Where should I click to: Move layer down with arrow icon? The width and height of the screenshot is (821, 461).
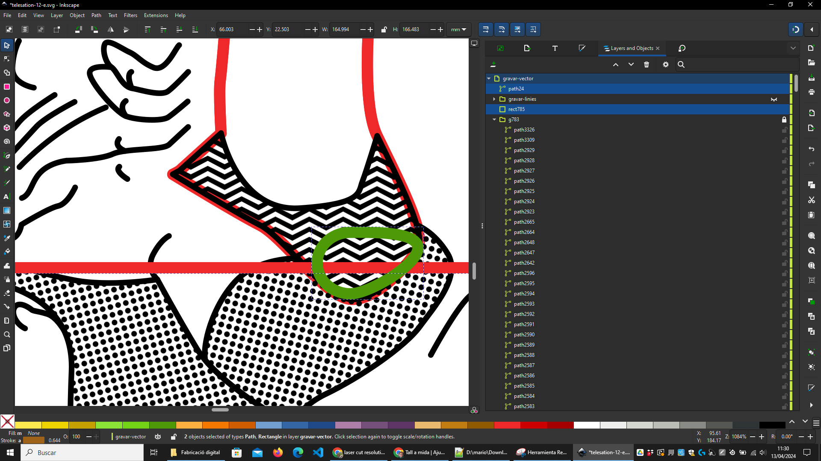point(631,64)
